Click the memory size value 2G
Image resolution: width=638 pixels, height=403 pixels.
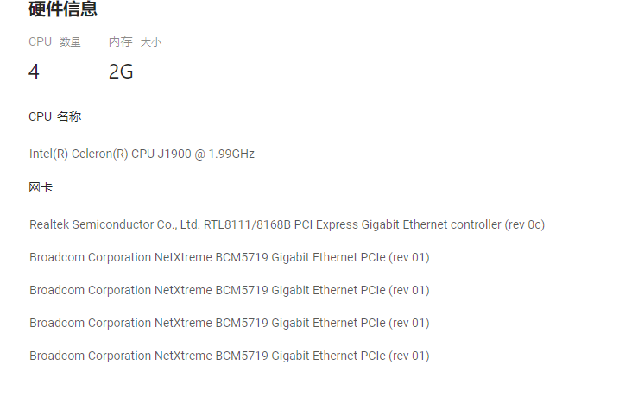pos(121,72)
